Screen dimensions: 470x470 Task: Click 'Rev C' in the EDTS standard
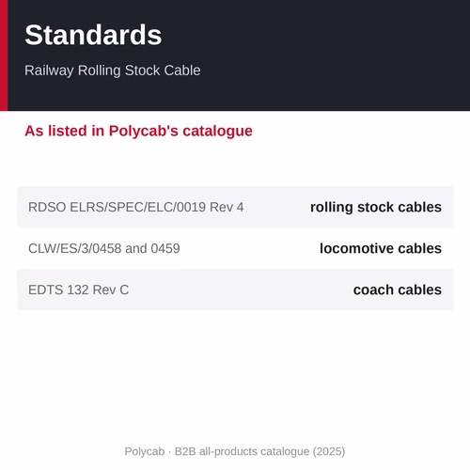click(111, 290)
